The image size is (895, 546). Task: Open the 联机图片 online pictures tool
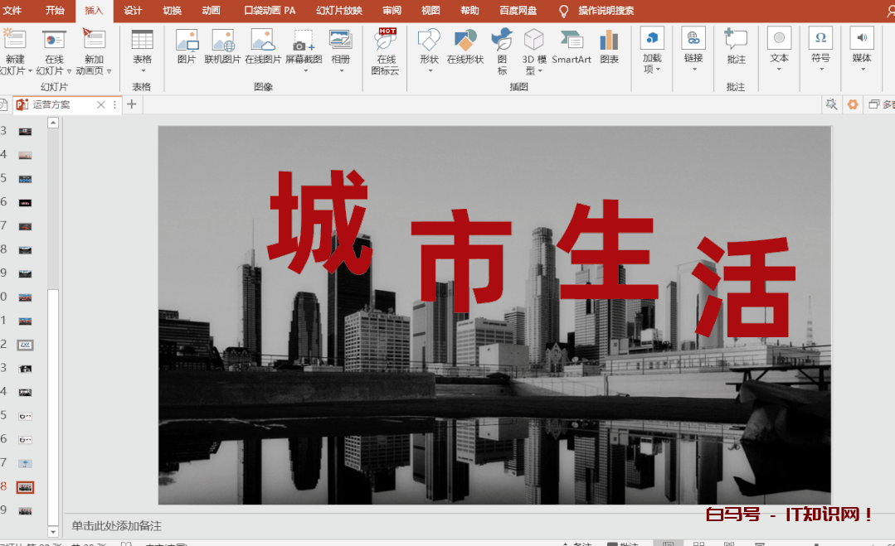pos(222,46)
